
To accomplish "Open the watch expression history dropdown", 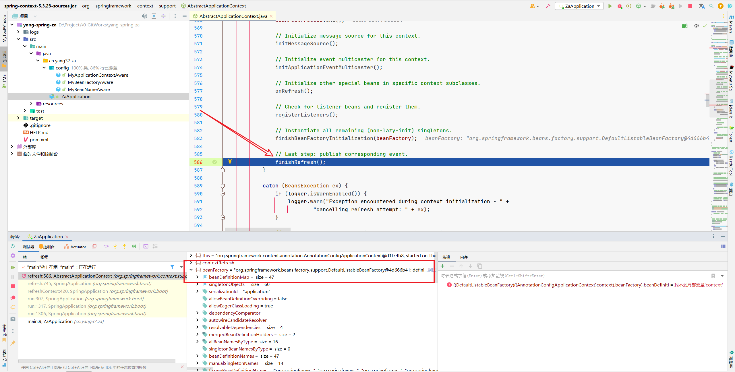I will [x=722, y=276].
